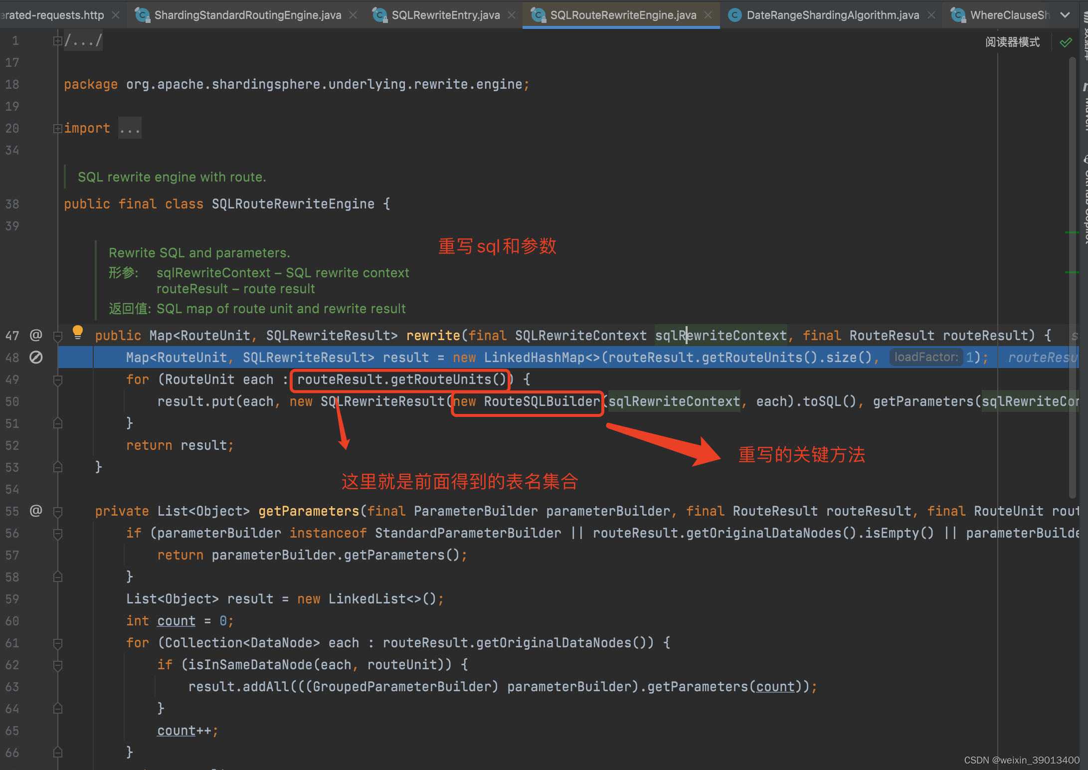Click 'return result;' on line 52
The height and width of the screenshot is (770, 1088).
(180, 445)
